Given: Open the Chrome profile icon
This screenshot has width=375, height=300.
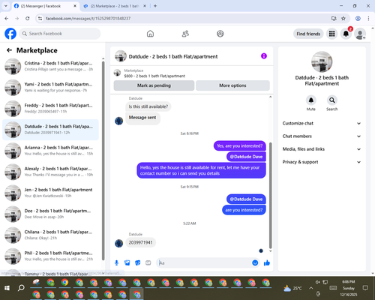Looking at the screenshot, I should pyautogui.click(x=358, y=19).
